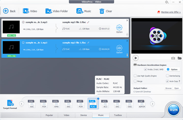Remove sample mp3 file 1 from list
This screenshot has width=183, height=120.
tap(127, 41)
